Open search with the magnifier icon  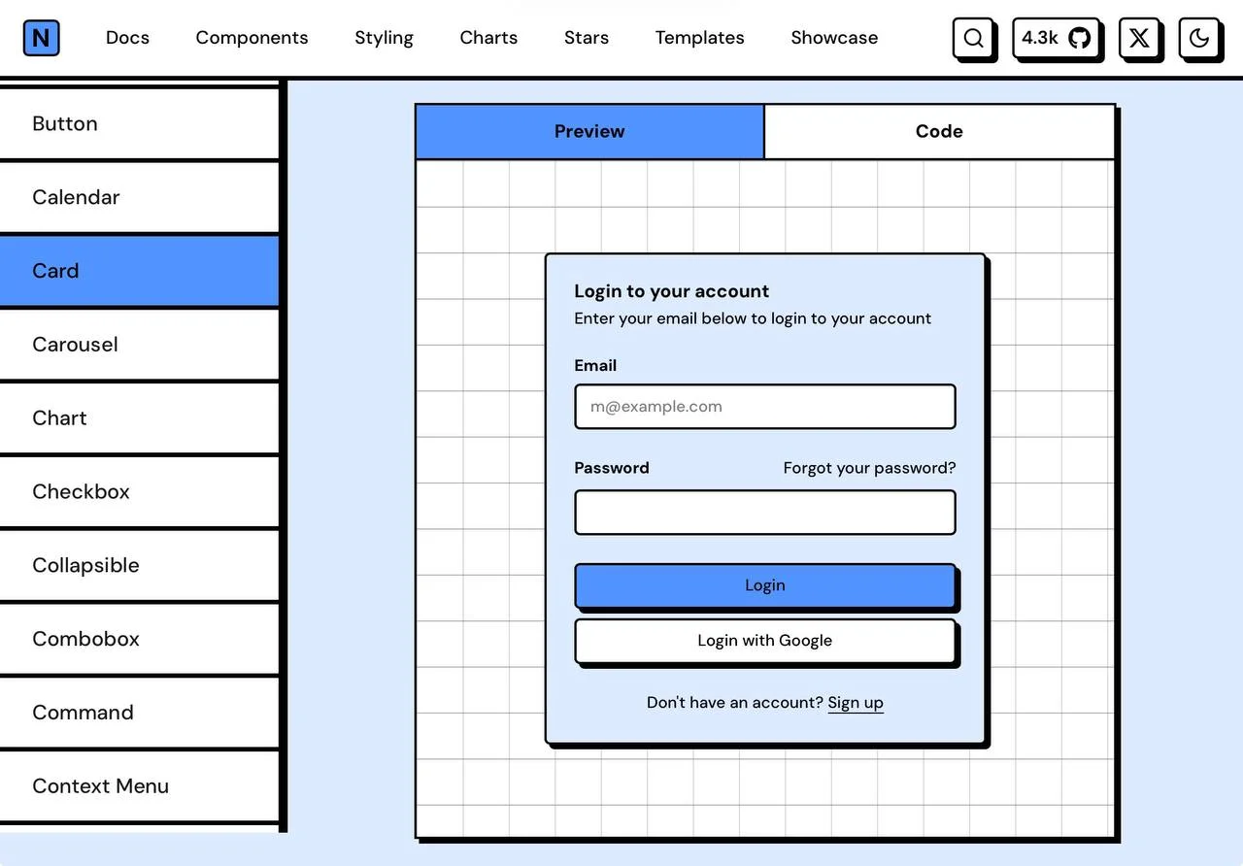click(x=973, y=38)
